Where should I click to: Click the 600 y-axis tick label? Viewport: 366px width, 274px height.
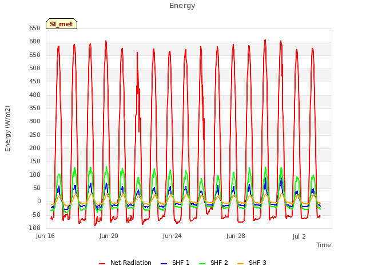pos(35,42)
